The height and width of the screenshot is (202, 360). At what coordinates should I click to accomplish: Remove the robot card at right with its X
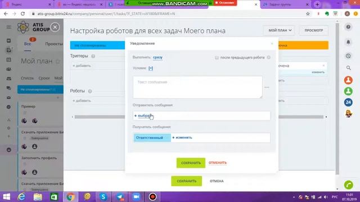(323, 66)
